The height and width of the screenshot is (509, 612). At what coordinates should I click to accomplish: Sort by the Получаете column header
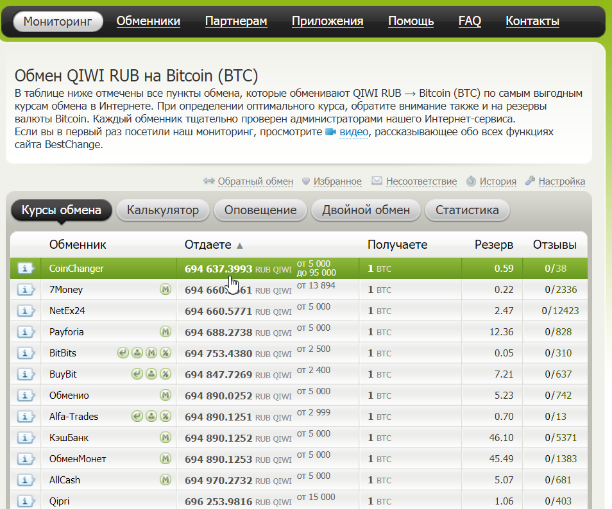[397, 245]
